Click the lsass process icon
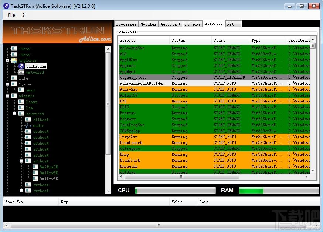323x232 pixels. [x=21, y=102]
